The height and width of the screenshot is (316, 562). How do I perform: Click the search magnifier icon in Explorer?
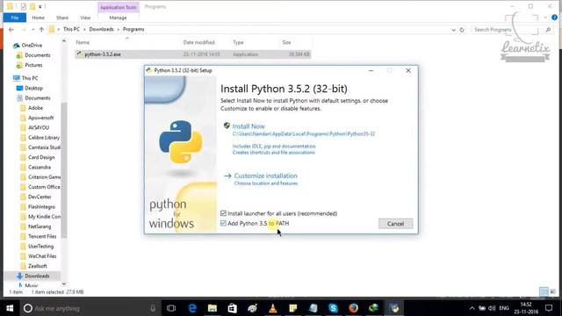548,30
